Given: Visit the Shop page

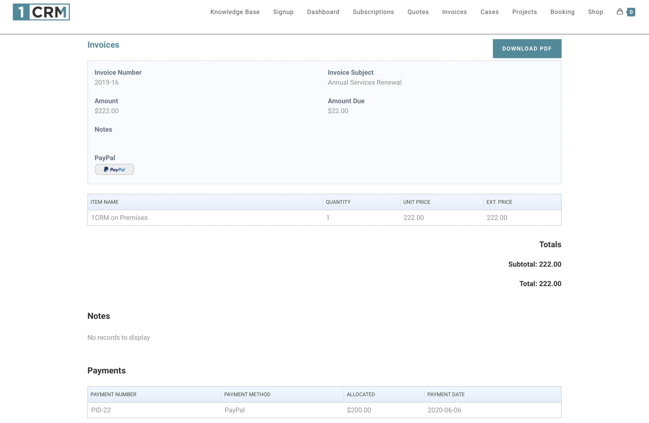Looking at the screenshot, I should click(595, 12).
